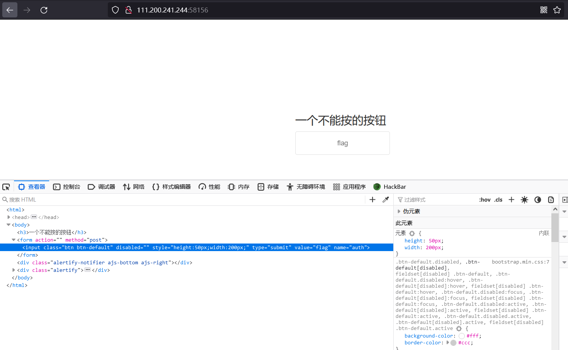The width and height of the screenshot is (568, 350).
Task: Select the opening html tag row
Action: 197,210
